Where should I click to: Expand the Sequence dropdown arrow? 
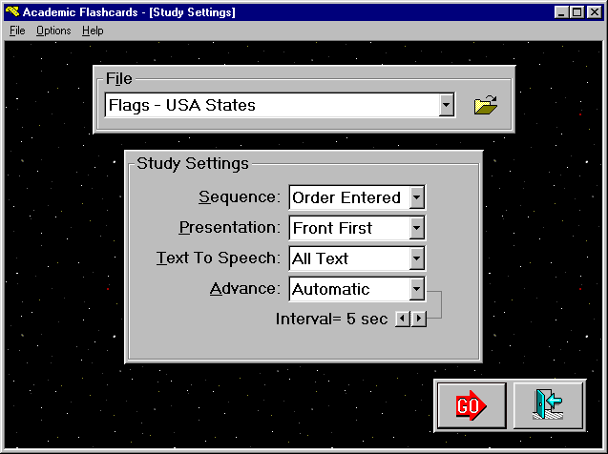416,197
